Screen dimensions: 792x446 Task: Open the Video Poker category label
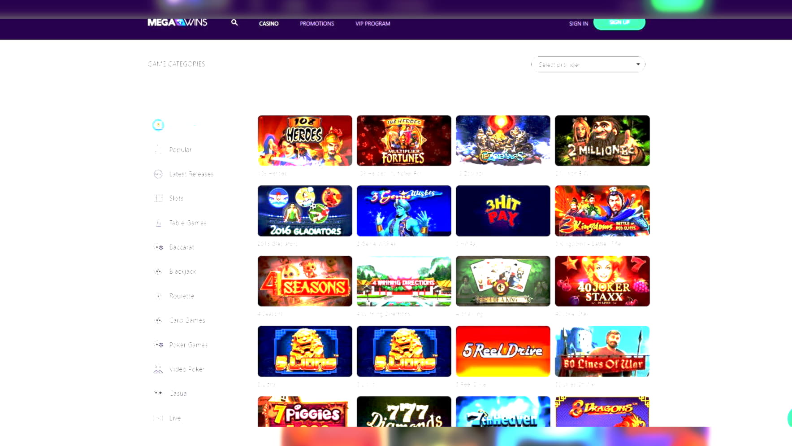186,369
